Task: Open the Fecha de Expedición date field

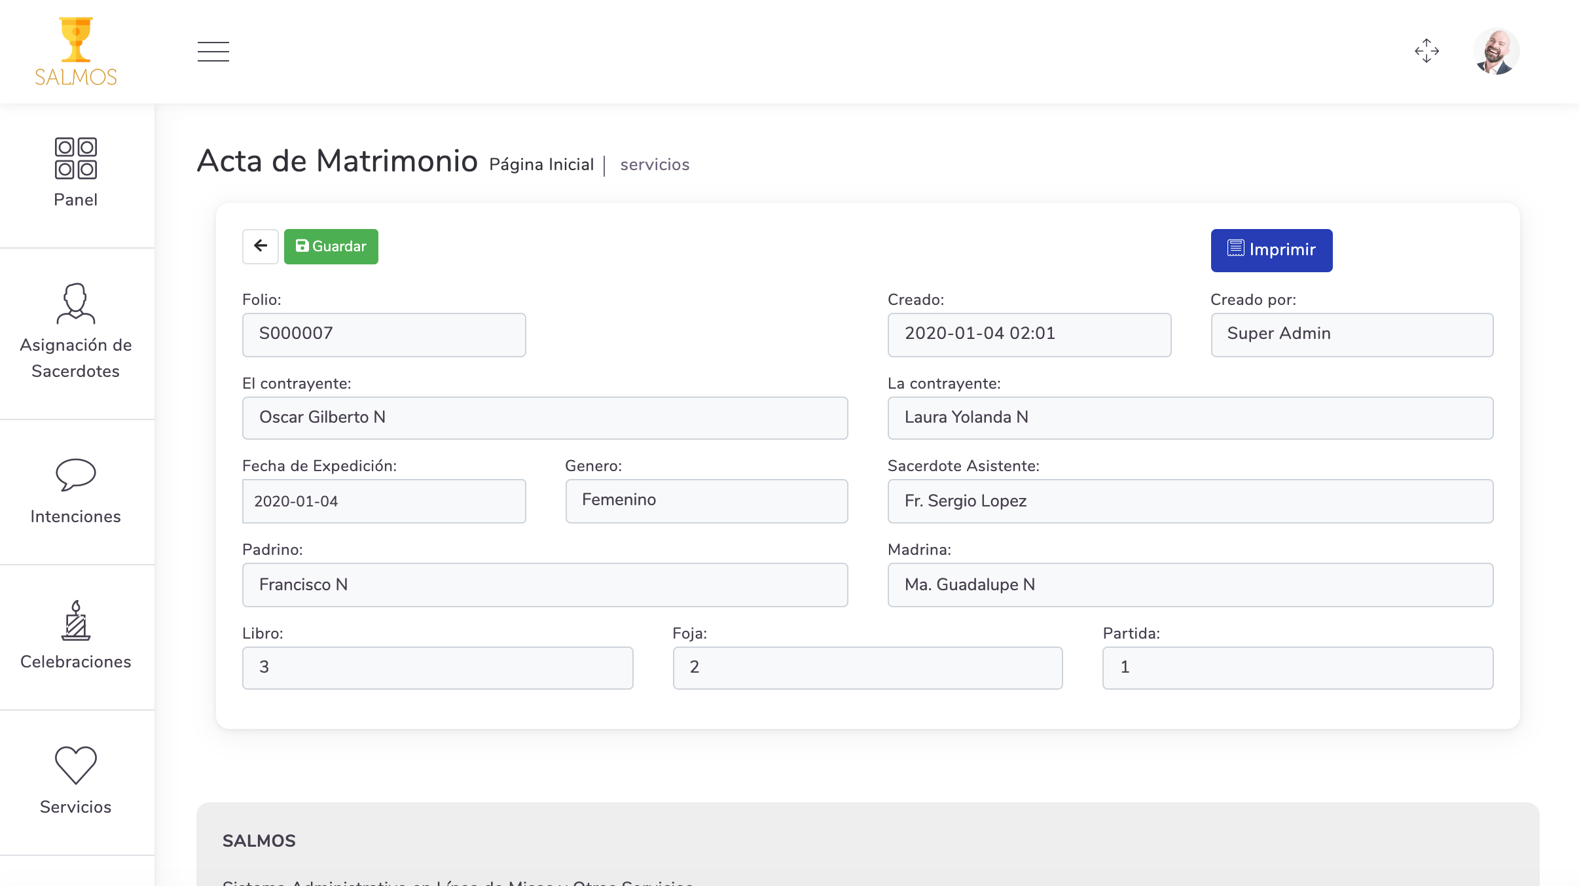Action: pyautogui.click(x=384, y=501)
